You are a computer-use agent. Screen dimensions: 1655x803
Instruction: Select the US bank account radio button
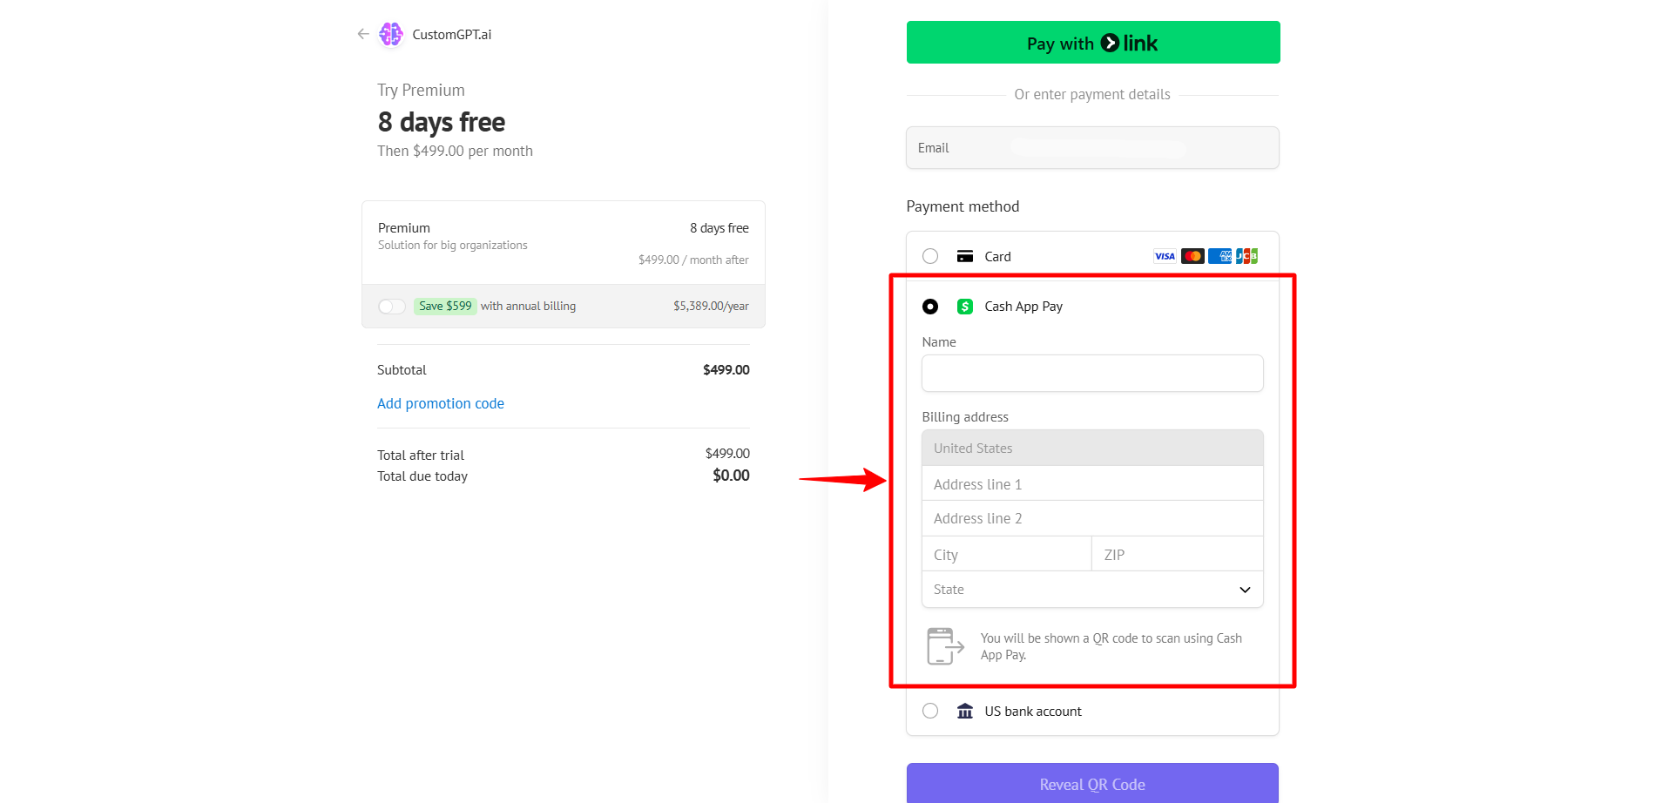(x=930, y=711)
